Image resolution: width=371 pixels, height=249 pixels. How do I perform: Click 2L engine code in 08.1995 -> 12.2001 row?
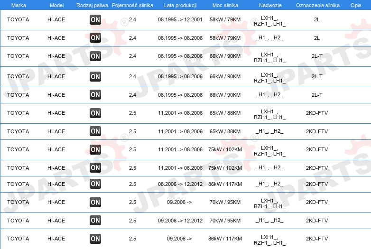tap(317, 19)
